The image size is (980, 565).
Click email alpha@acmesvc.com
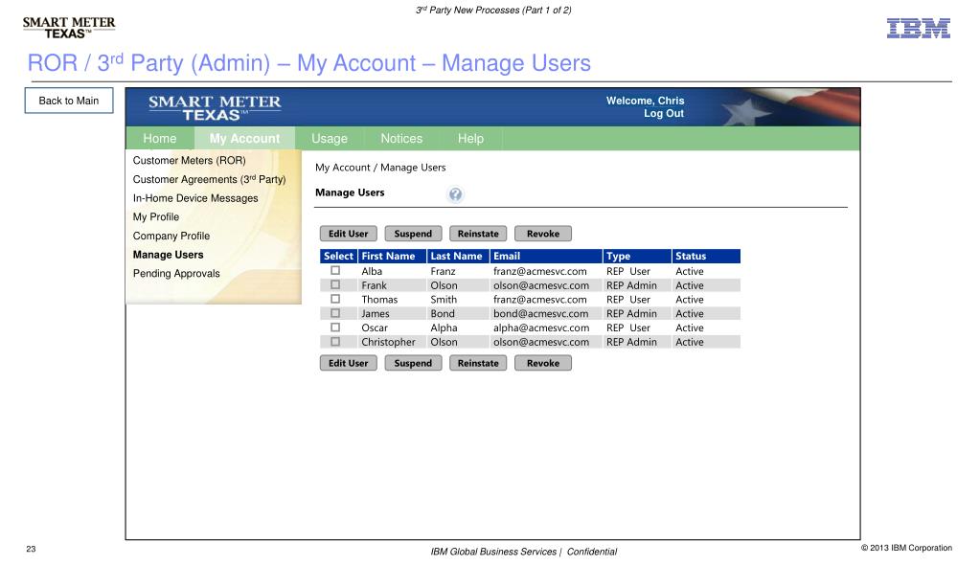click(541, 328)
